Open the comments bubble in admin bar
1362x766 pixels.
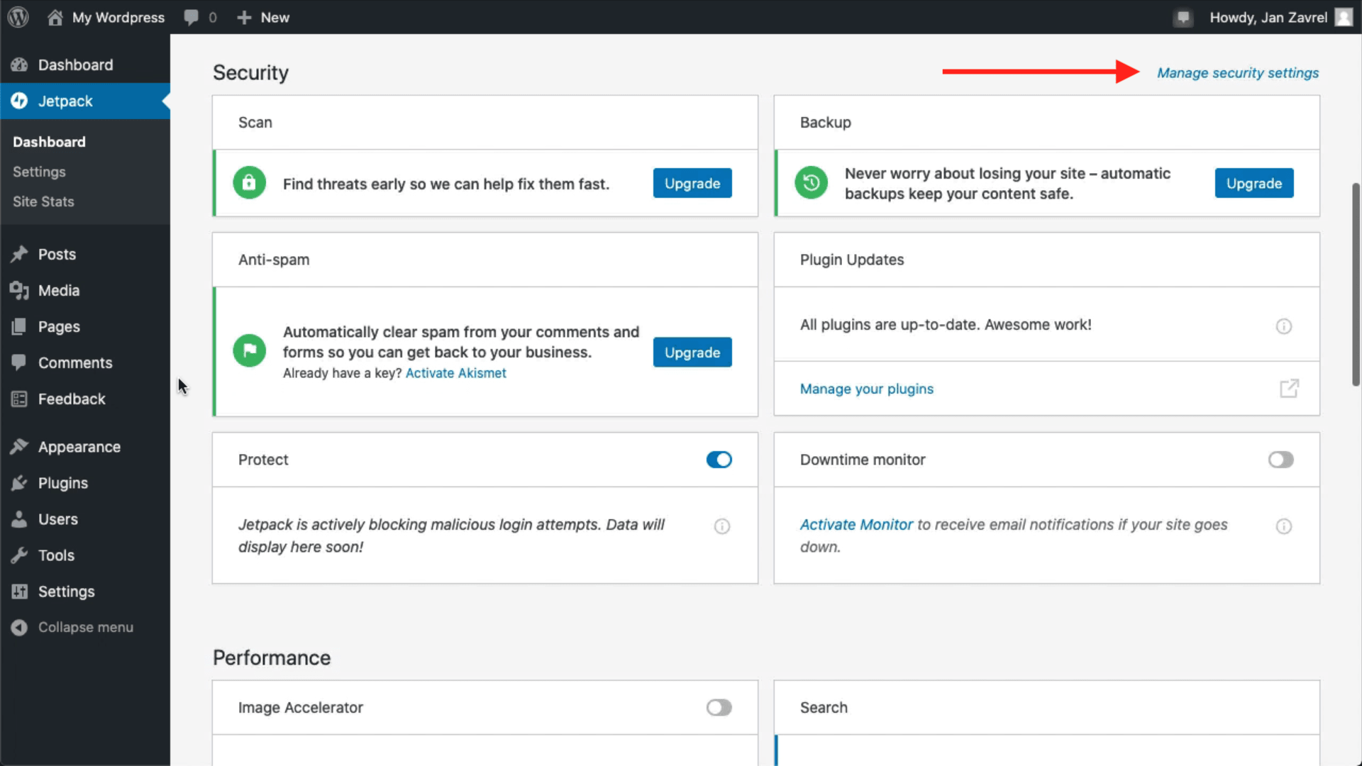click(x=200, y=17)
